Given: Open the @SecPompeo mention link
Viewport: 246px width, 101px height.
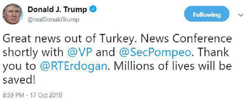Looking at the screenshot, I should coord(155,53).
